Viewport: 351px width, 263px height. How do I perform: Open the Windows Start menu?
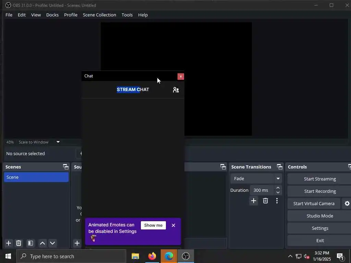click(8, 256)
